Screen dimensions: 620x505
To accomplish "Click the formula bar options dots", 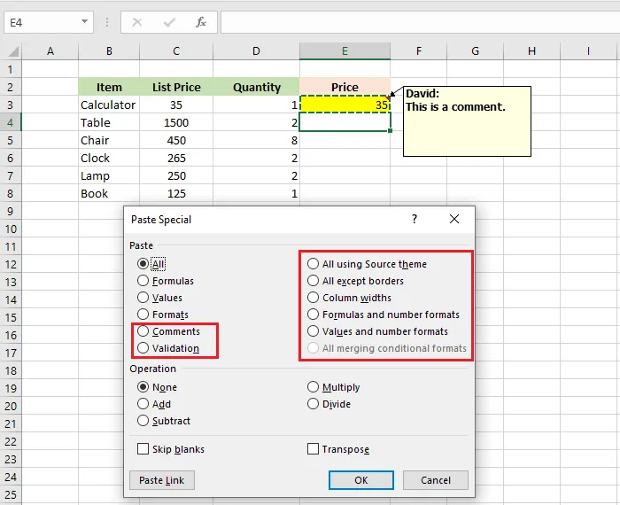I will pos(107,22).
